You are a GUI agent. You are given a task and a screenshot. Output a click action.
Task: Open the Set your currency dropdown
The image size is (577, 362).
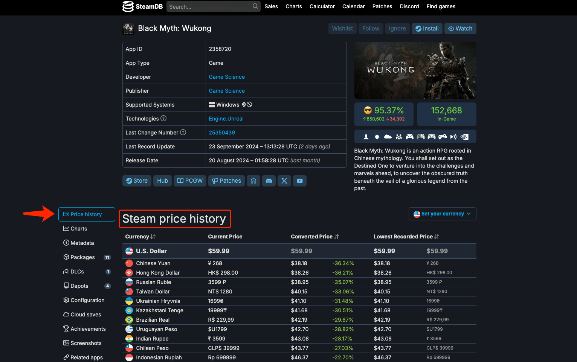click(442, 214)
